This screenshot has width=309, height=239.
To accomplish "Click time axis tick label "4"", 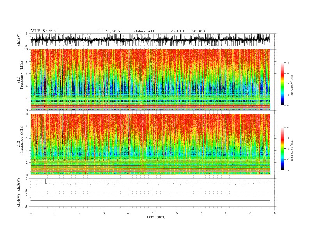I will pyautogui.click(x=128, y=213).
